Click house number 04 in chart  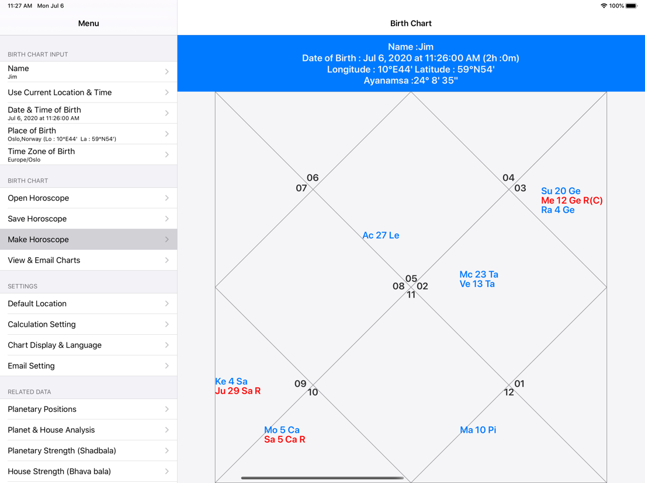508,178
